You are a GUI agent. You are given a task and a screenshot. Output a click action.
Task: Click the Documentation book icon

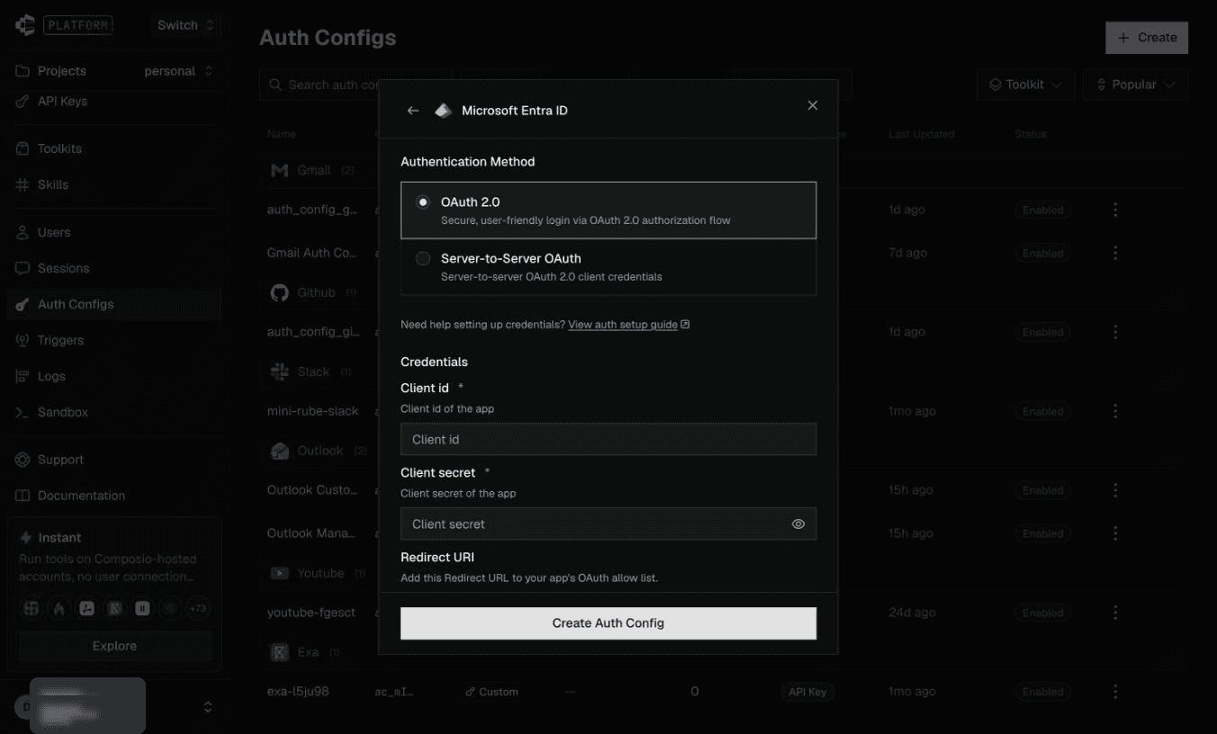click(23, 496)
